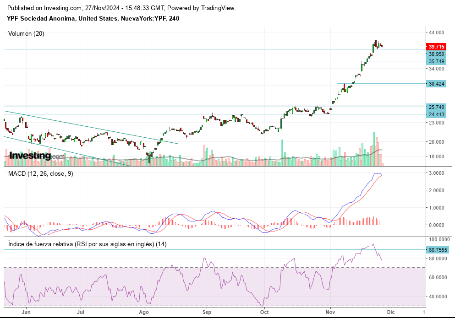Click the 80.0000 RSI axis value
455x318 pixels.
coord(438,259)
